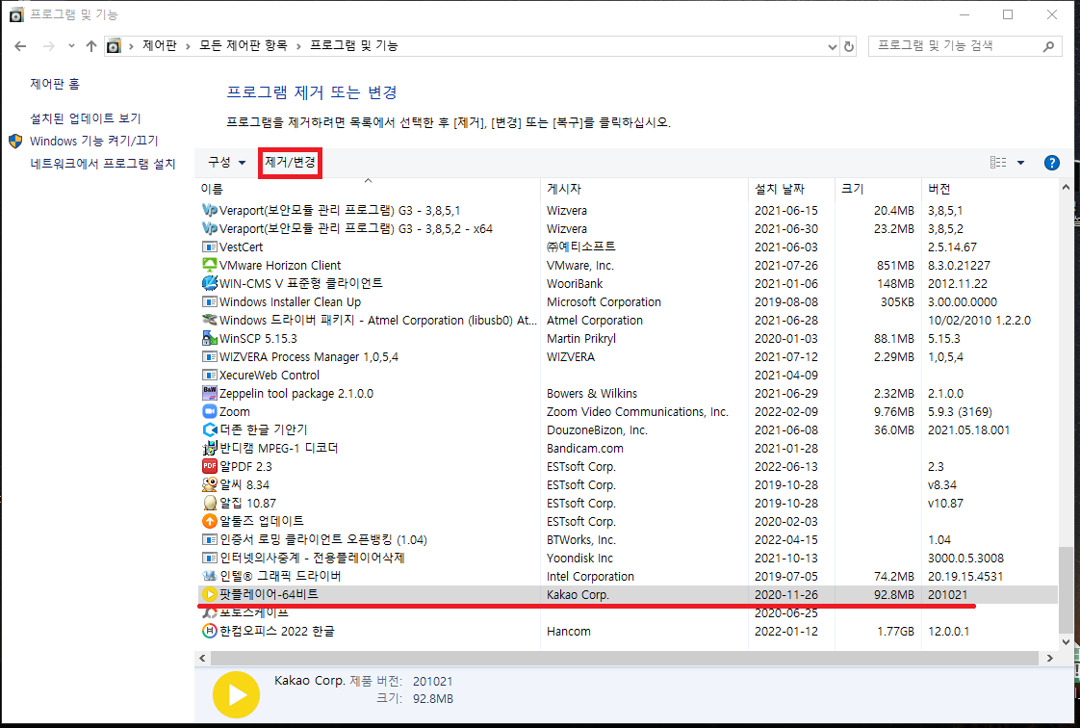Click the 더존 한글 기안기 icon
The height and width of the screenshot is (728, 1080).
pyautogui.click(x=210, y=429)
